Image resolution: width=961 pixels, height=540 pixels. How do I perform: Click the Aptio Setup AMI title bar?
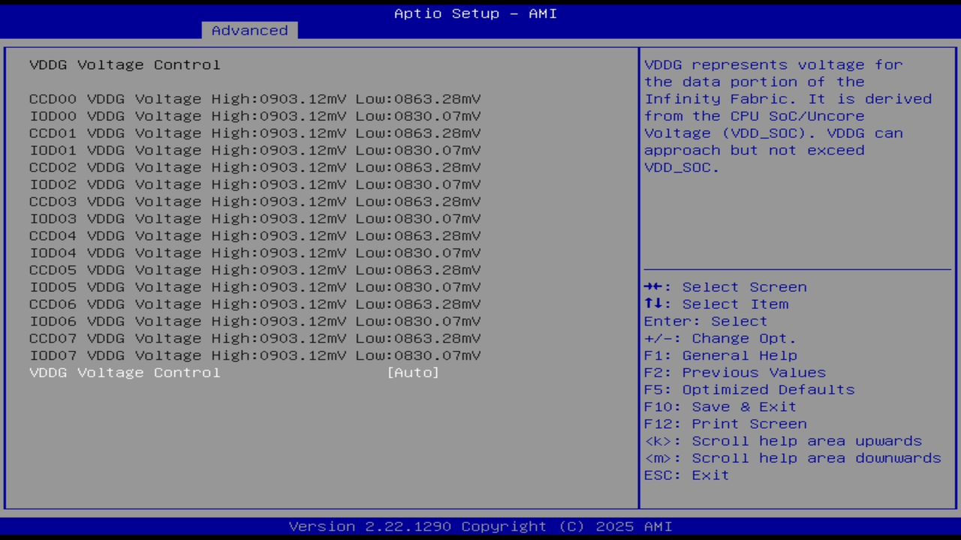475,13
